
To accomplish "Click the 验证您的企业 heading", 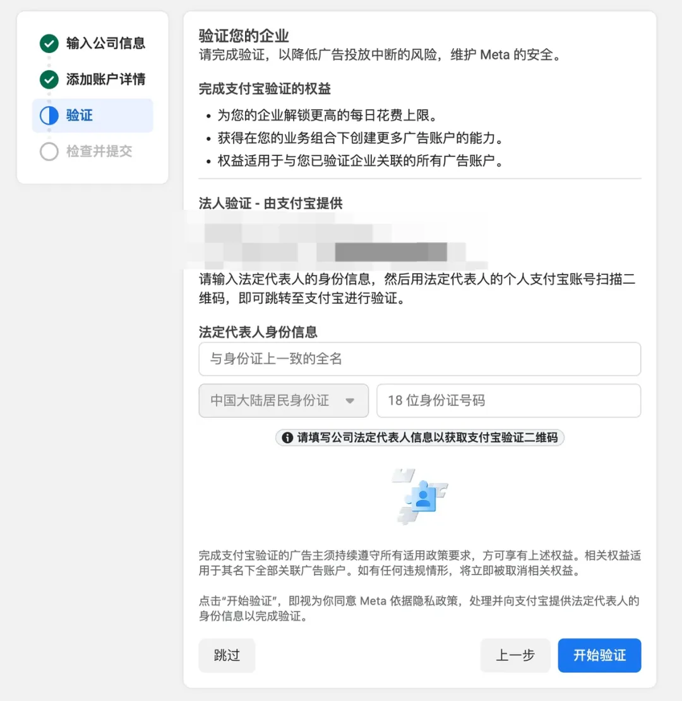I will click(244, 35).
